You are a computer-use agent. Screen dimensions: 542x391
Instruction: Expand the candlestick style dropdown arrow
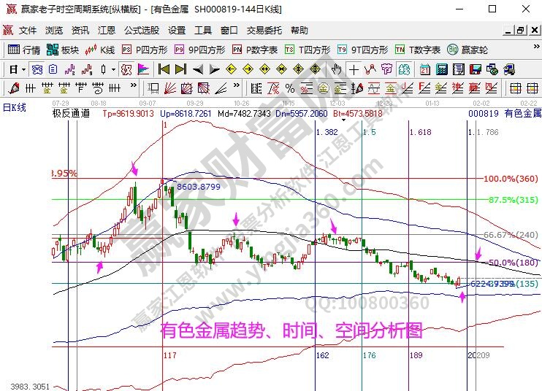pos(112,69)
